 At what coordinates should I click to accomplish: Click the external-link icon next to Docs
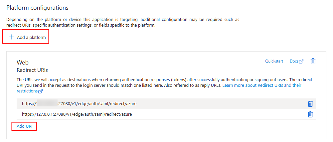(301, 62)
